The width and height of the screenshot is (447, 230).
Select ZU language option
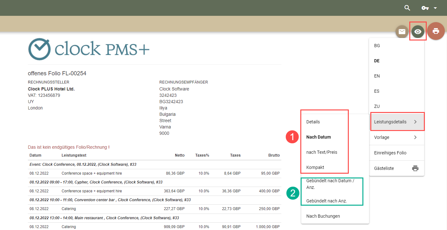coord(397,106)
